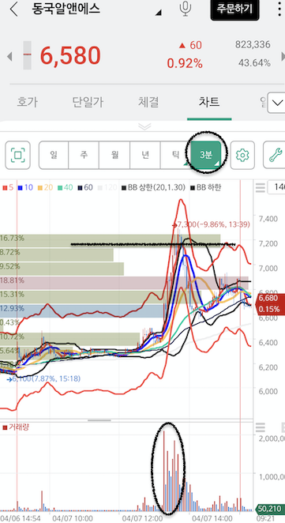
Task: Tap the green 50,210 volume tag
Action: [x=270, y=509]
